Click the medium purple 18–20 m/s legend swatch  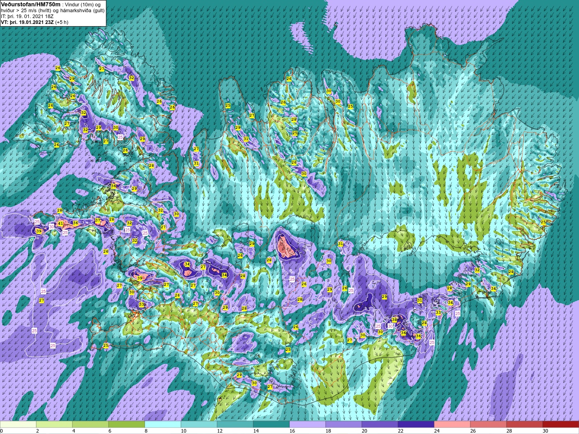pos(344,425)
